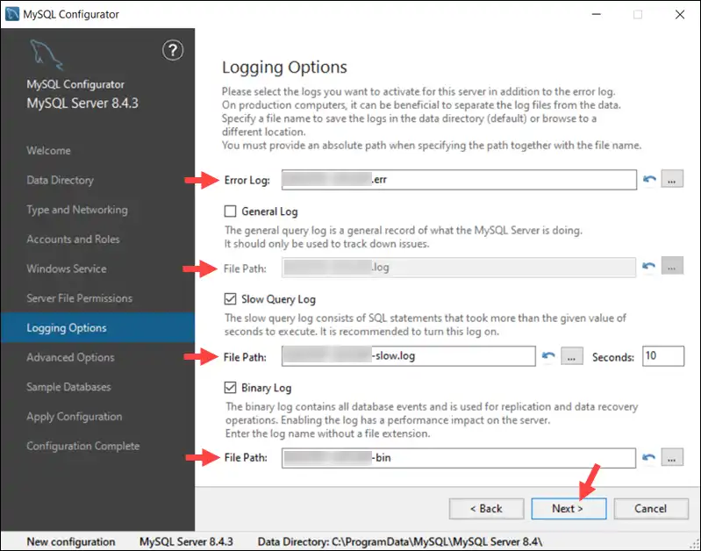701x551 pixels.
Task: Click the New configuration status text
Action: point(71,541)
